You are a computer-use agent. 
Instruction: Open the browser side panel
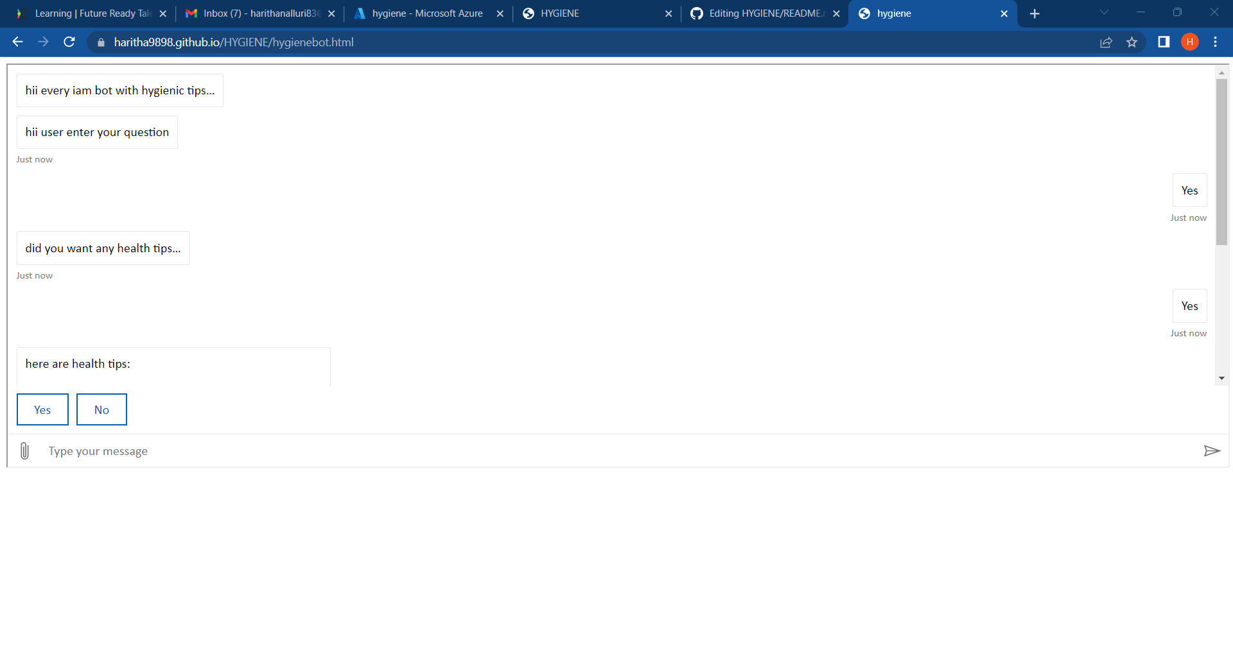point(1164,42)
